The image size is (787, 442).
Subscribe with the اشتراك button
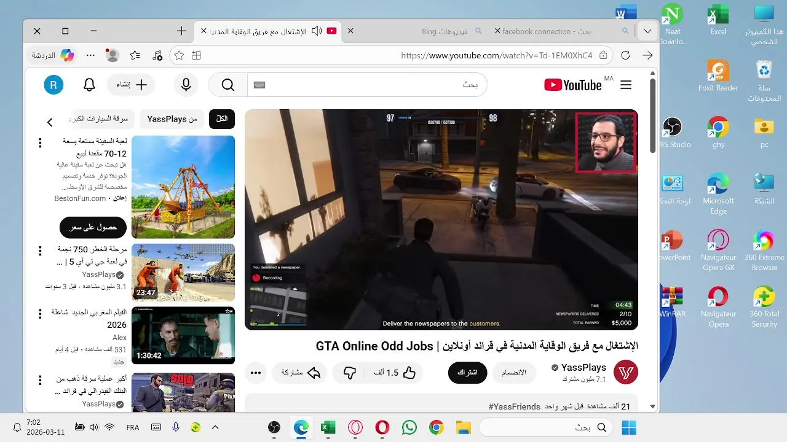click(x=467, y=373)
